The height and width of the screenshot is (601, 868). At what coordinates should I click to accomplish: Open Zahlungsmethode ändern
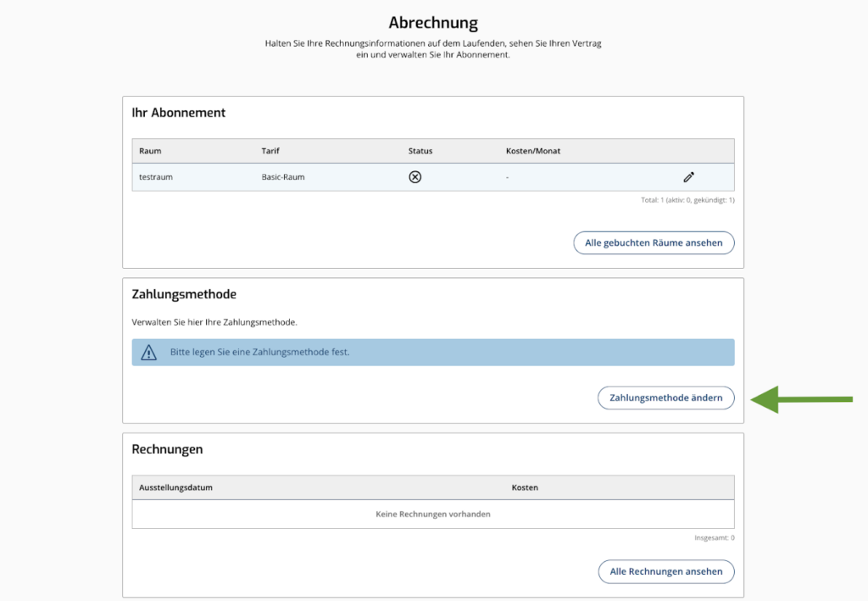(665, 398)
